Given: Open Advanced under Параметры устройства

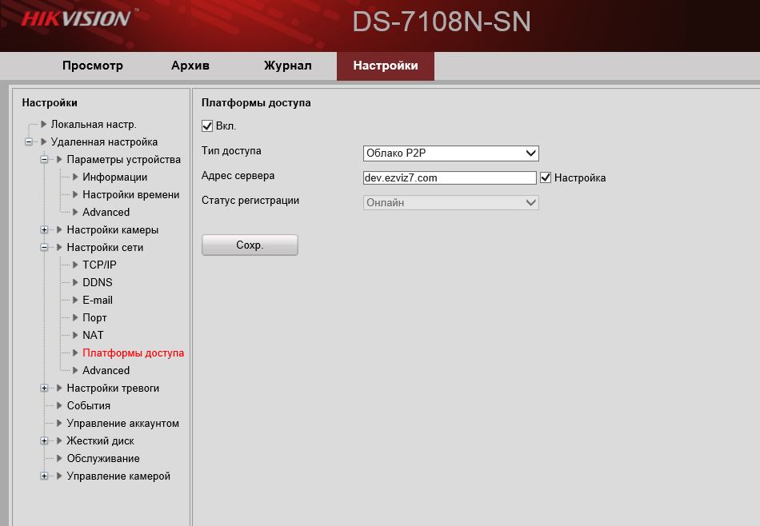Looking at the screenshot, I should tap(106, 212).
